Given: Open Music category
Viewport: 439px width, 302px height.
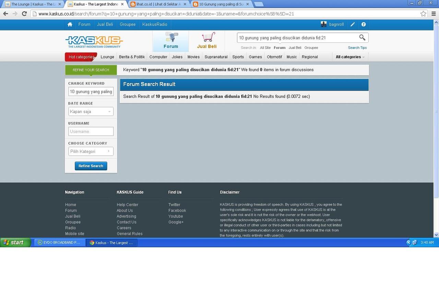Looking at the screenshot, I should [x=292, y=57].
